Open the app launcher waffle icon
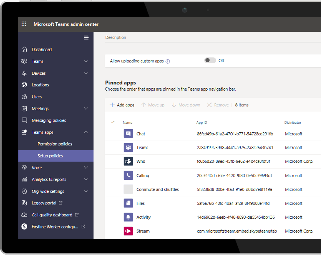The height and width of the screenshot is (255, 321). [x=24, y=24]
